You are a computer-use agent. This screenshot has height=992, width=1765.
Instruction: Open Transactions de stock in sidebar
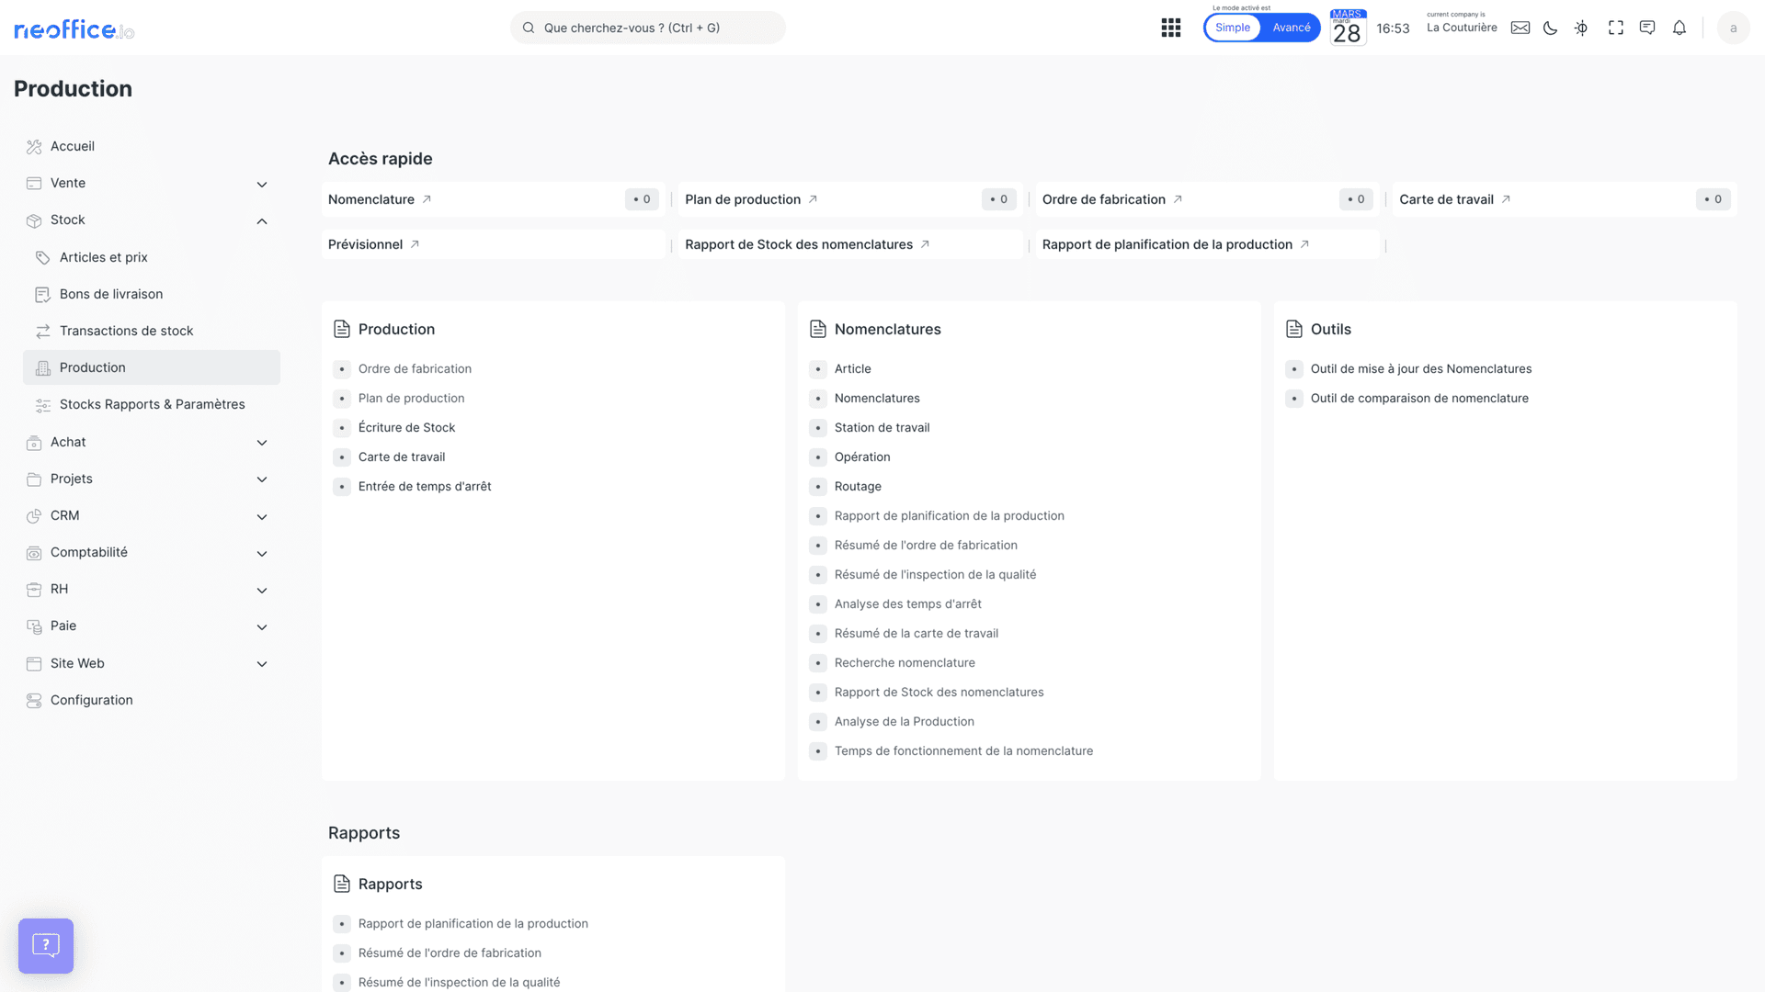(x=126, y=331)
